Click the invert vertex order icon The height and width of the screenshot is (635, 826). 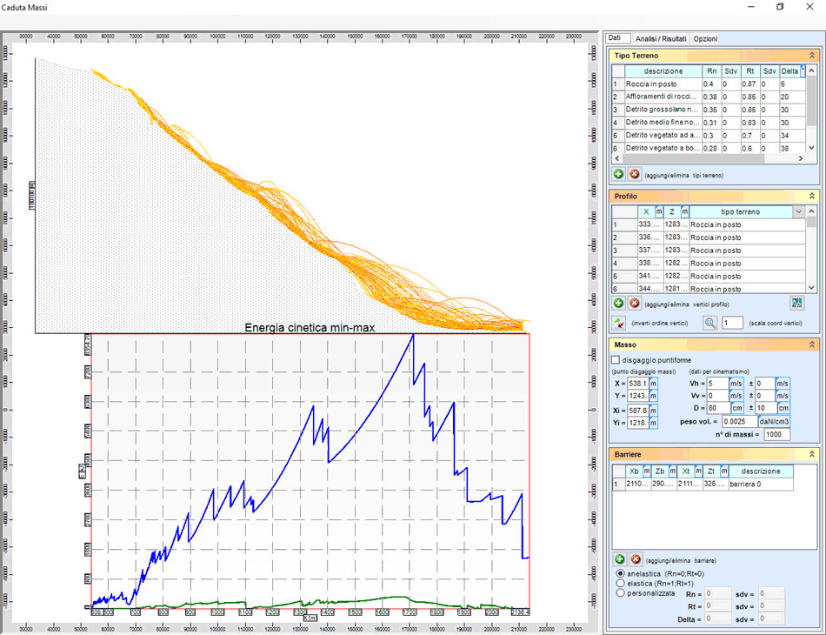point(618,323)
